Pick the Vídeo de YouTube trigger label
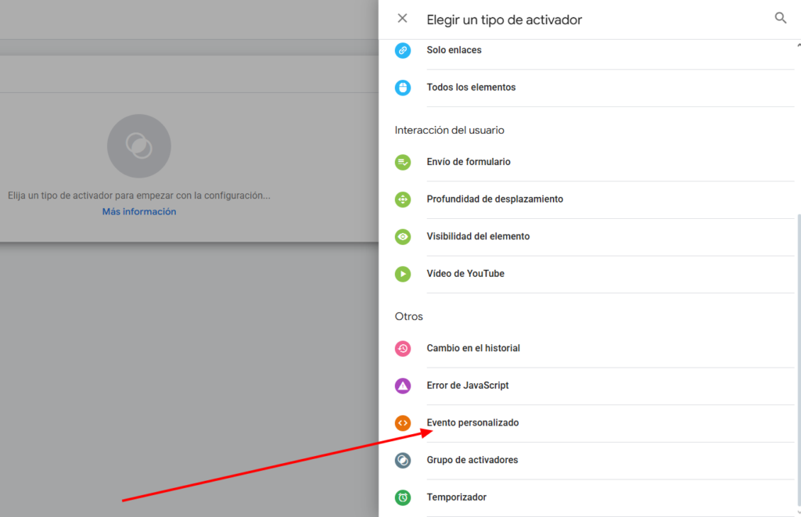This screenshot has height=517, width=801. (x=465, y=274)
